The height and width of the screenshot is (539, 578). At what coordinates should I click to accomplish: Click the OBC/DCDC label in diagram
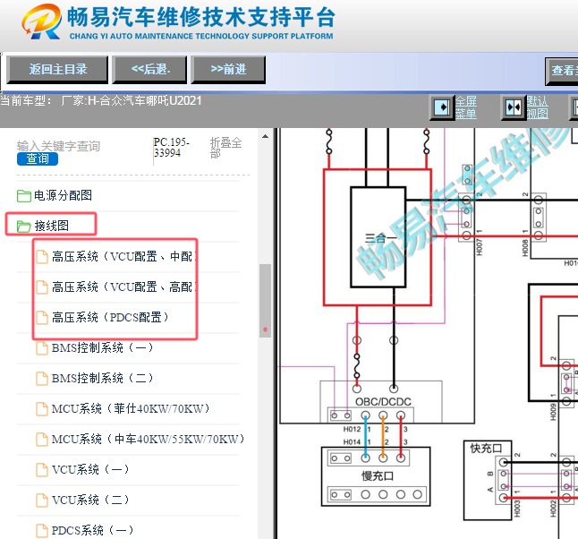click(383, 401)
